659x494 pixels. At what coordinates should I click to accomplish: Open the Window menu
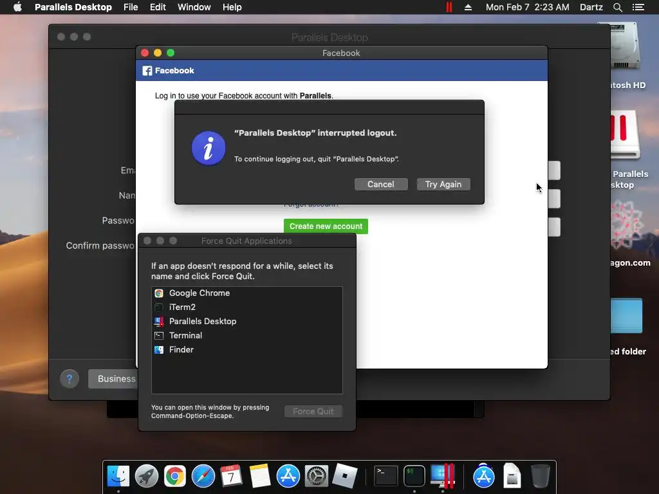(194, 7)
